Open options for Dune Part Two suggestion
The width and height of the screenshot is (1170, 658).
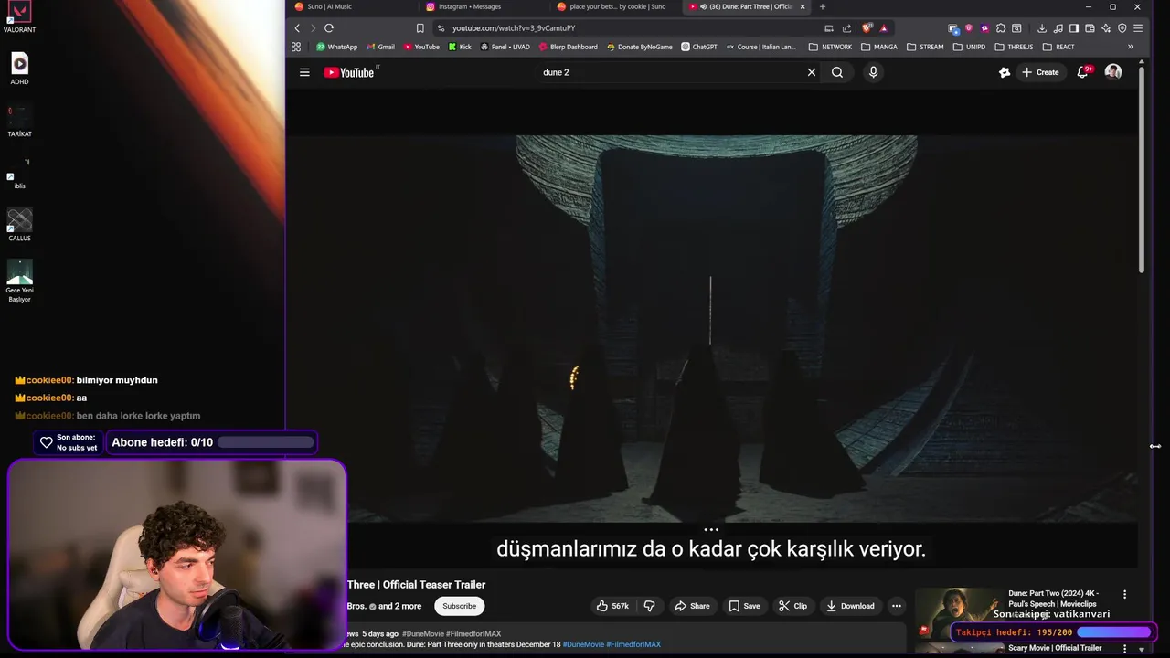(1124, 594)
